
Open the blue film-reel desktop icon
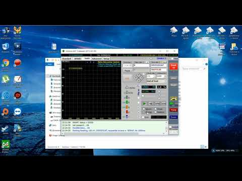tap(6, 96)
